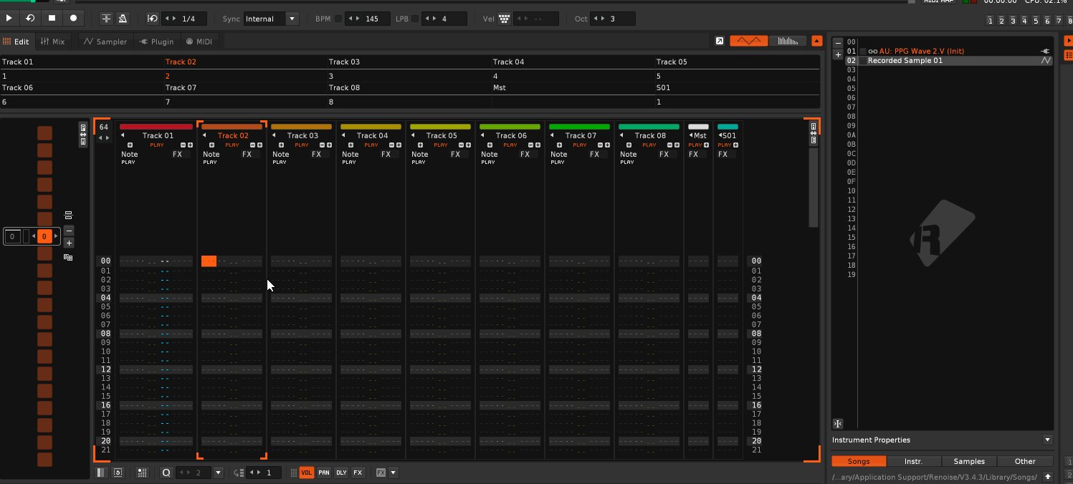Viewport: 1073px width, 484px height.
Task: Click the Samples library button
Action: [x=969, y=461]
